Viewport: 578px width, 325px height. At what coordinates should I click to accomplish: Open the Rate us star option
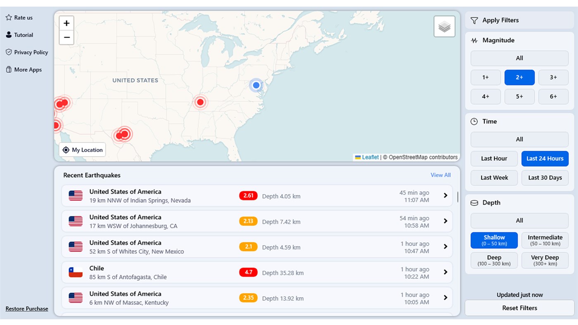[19, 18]
